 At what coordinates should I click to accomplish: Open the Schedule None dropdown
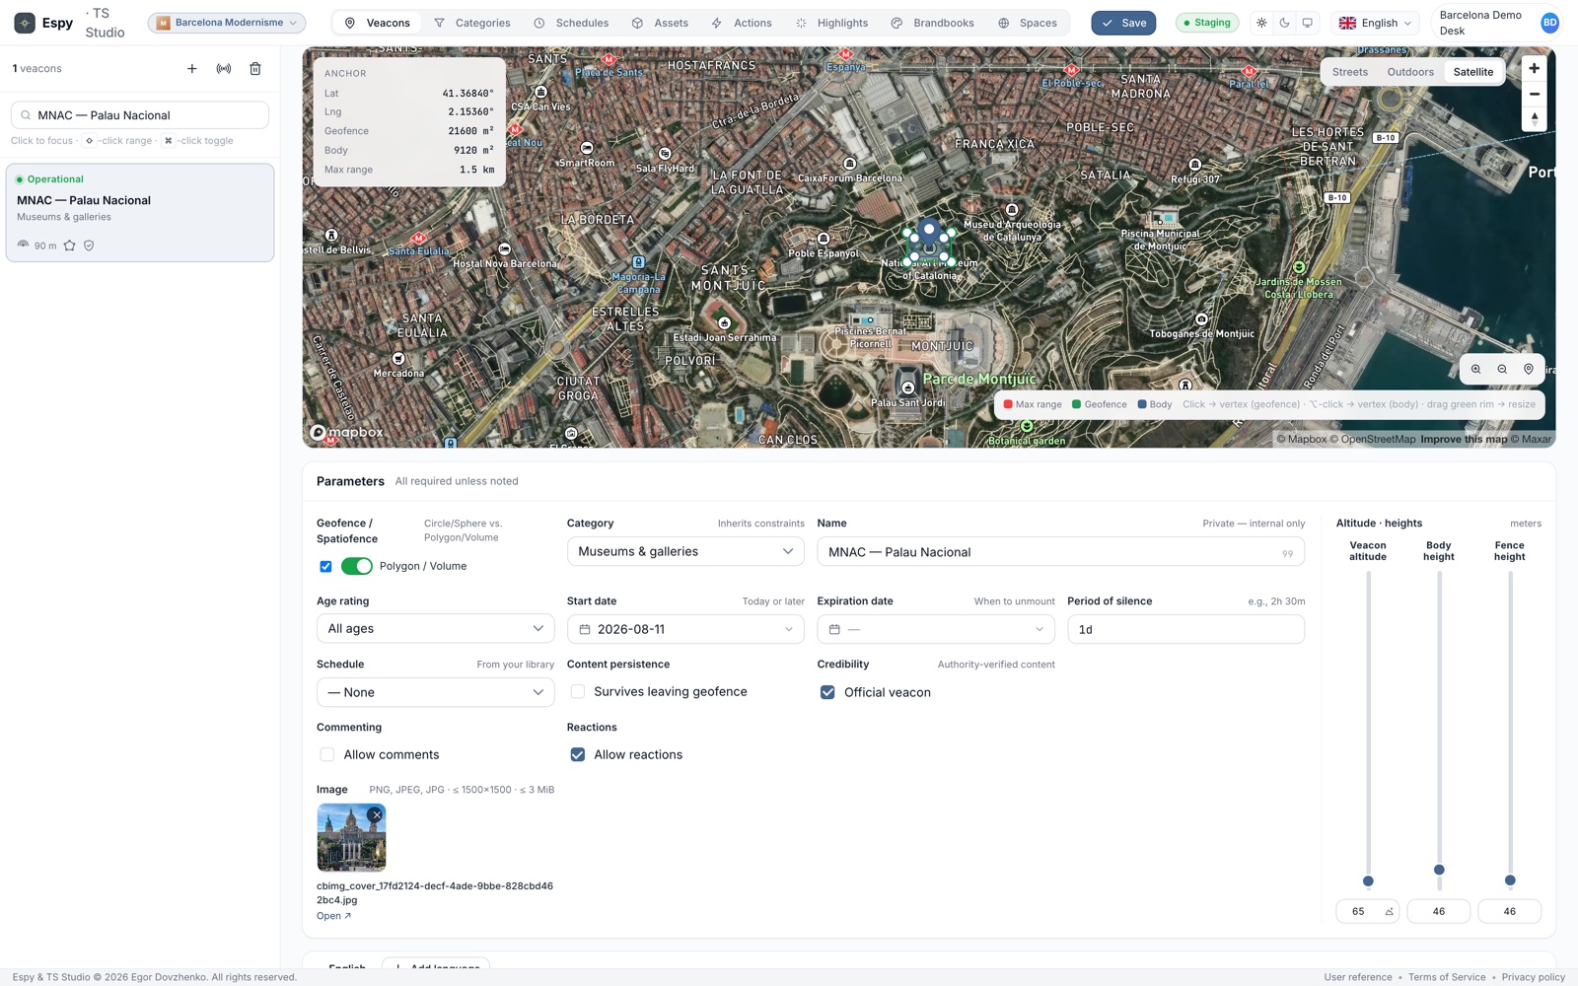coord(435,692)
